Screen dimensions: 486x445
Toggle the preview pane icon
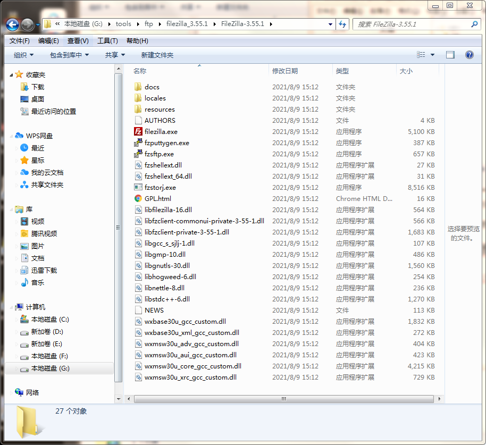click(450, 55)
